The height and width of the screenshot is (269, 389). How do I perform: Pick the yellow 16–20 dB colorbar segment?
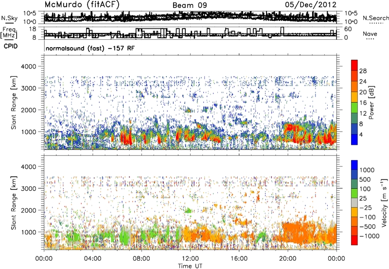(x=354, y=97)
